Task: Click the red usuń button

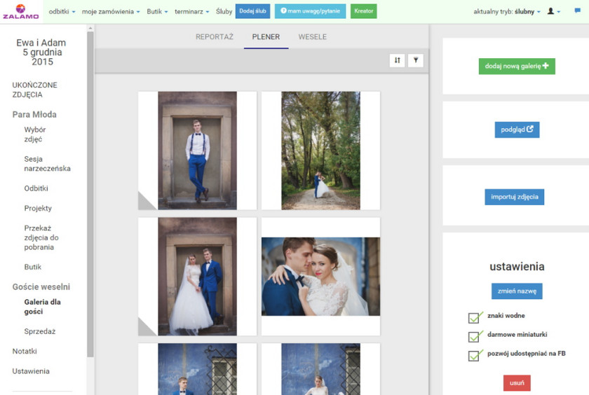Action: click(517, 383)
